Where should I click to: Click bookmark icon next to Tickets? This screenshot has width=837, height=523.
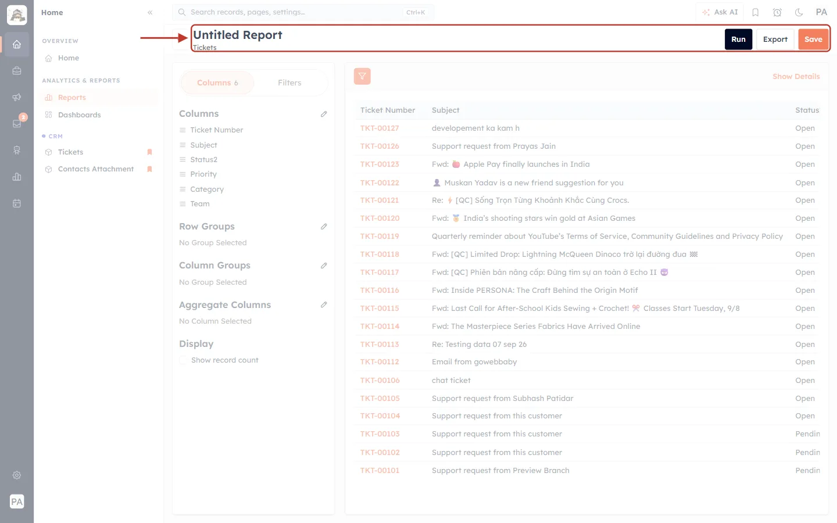click(x=149, y=152)
